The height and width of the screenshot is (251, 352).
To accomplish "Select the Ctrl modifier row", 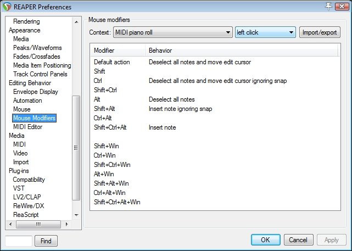I will click(215, 81).
